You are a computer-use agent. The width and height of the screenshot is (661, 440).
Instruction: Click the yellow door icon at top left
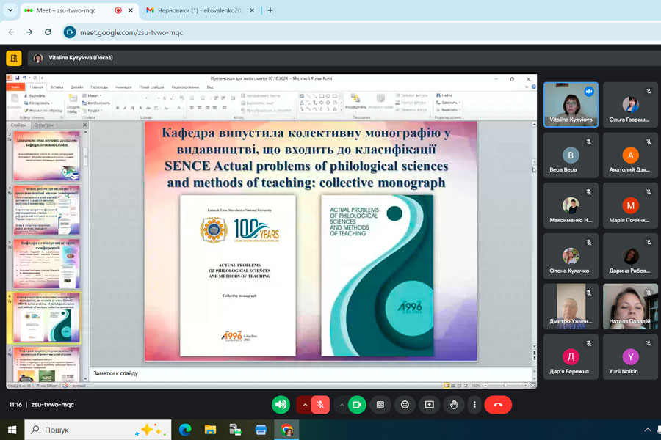13,58
